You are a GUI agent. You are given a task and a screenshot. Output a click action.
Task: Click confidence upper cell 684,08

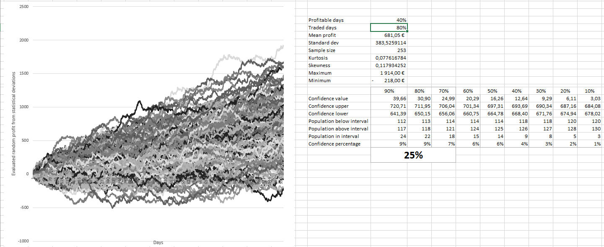point(590,106)
